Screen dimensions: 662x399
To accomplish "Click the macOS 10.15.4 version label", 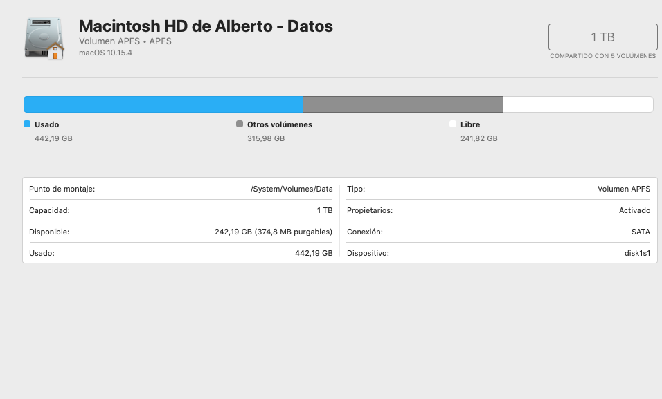I will [x=105, y=53].
